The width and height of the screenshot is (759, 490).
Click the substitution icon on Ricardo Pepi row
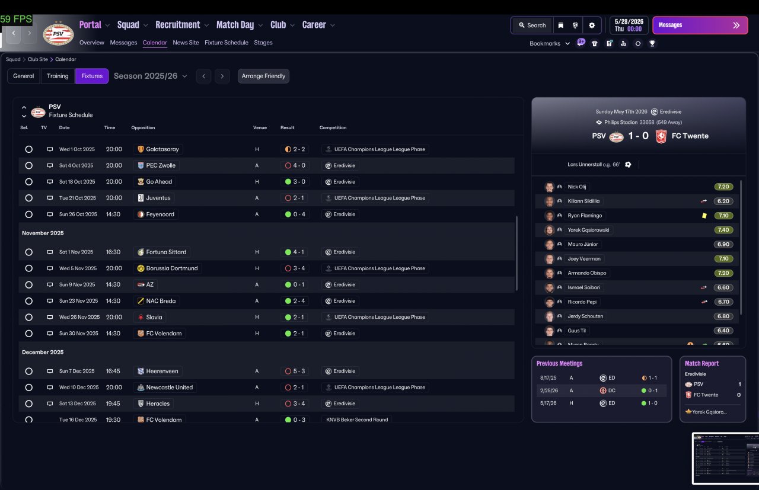(x=704, y=302)
